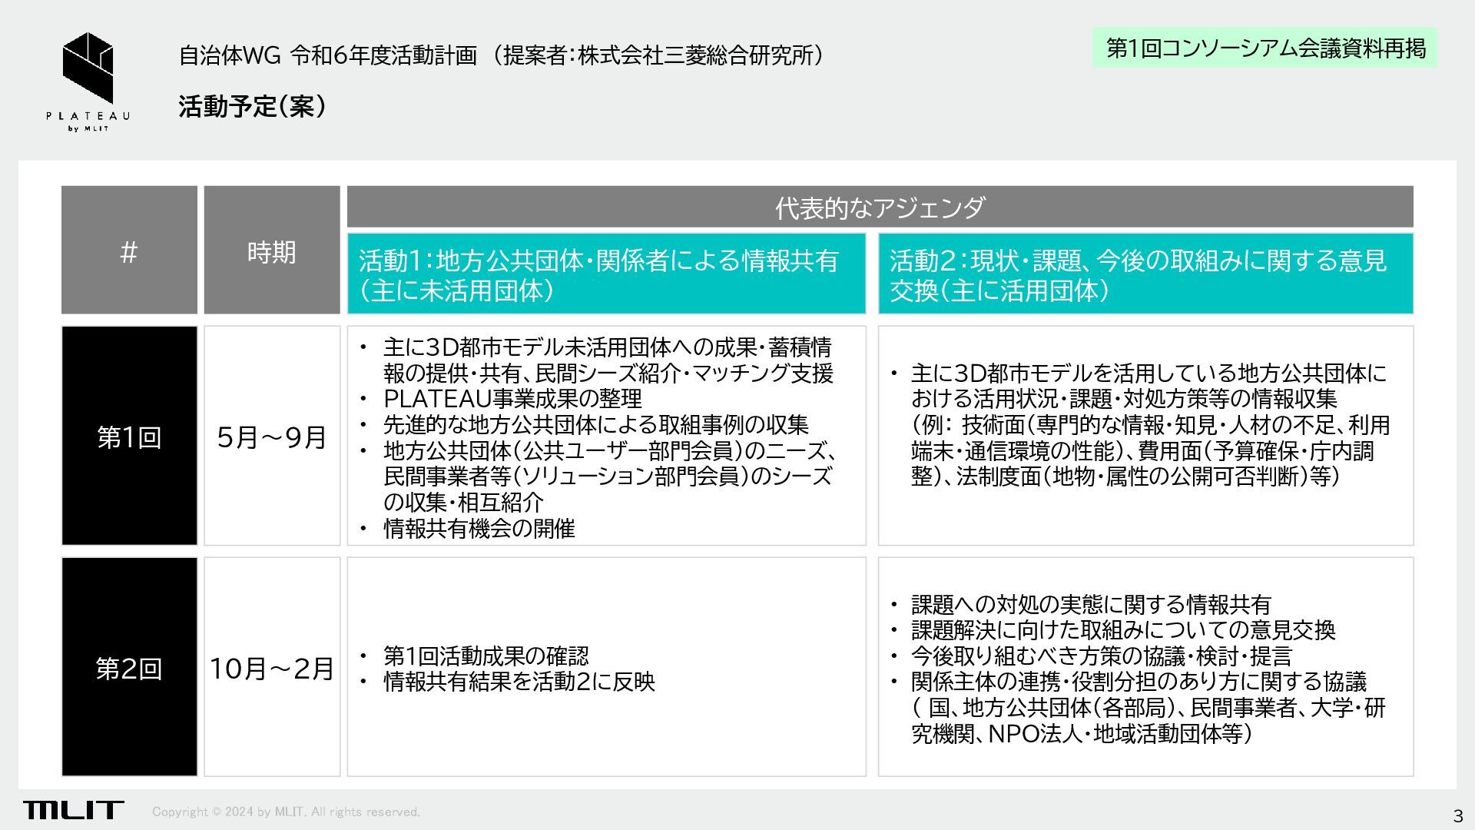Click the MLIT logo in footer
1475x830 pixels.
tap(73, 809)
